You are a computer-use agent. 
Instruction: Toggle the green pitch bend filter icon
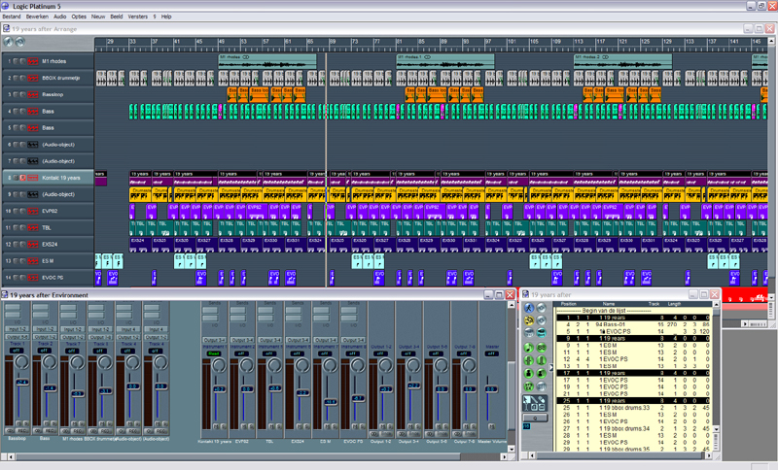[529, 360]
